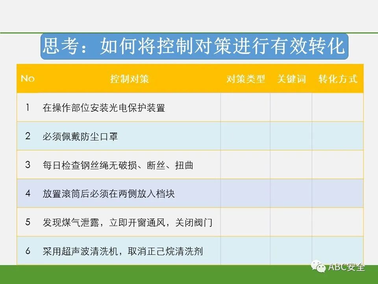Click row number 6 cell
This screenshot has height=284, width=378.
click(28, 251)
